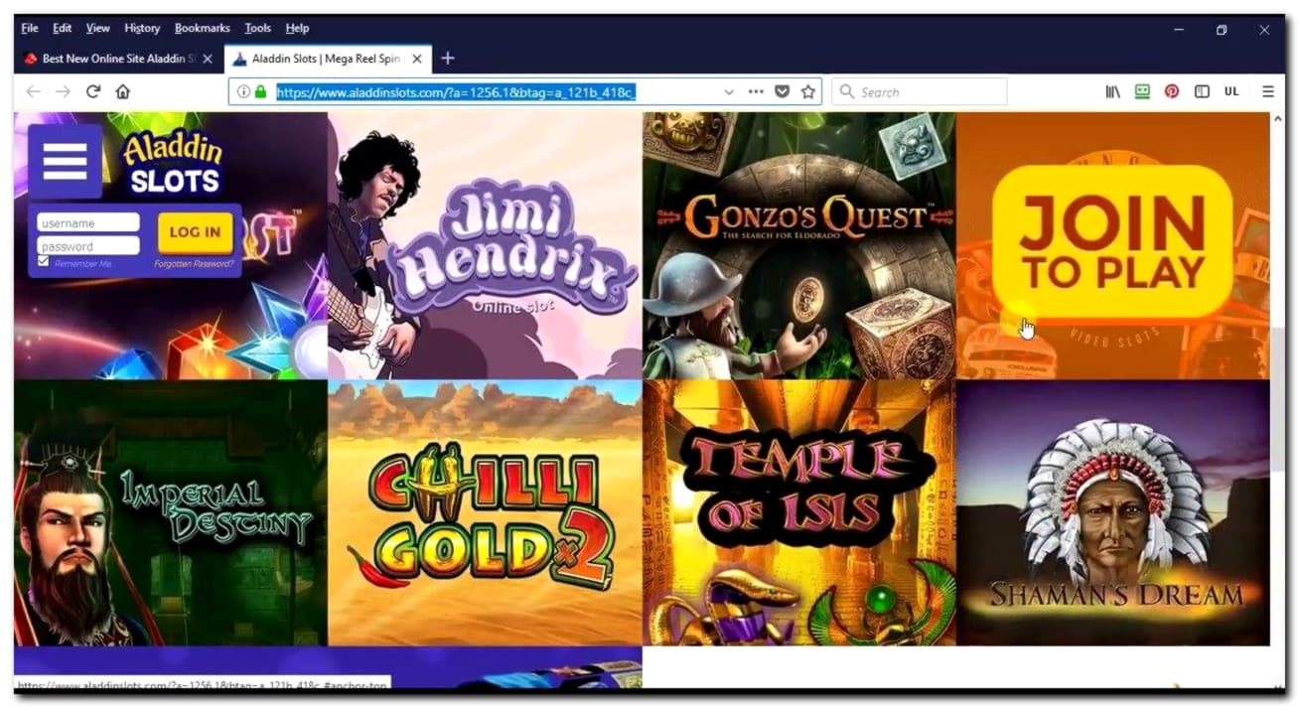Open the Firefox hamburger menu
The width and height of the screenshot is (1299, 708).
tap(1268, 91)
